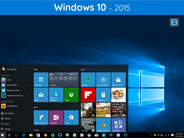
Task: Click the Tom Warren user account
Action: 9,69
